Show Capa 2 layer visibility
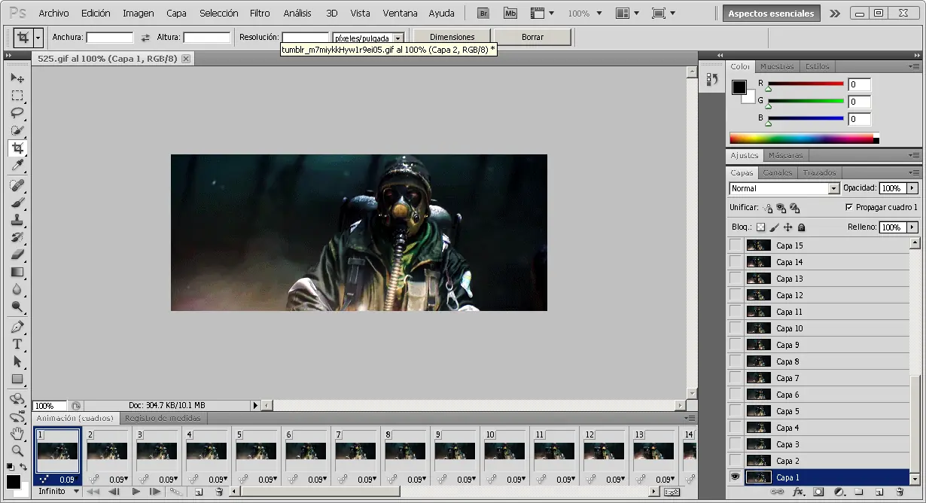The image size is (926, 503). click(x=735, y=460)
